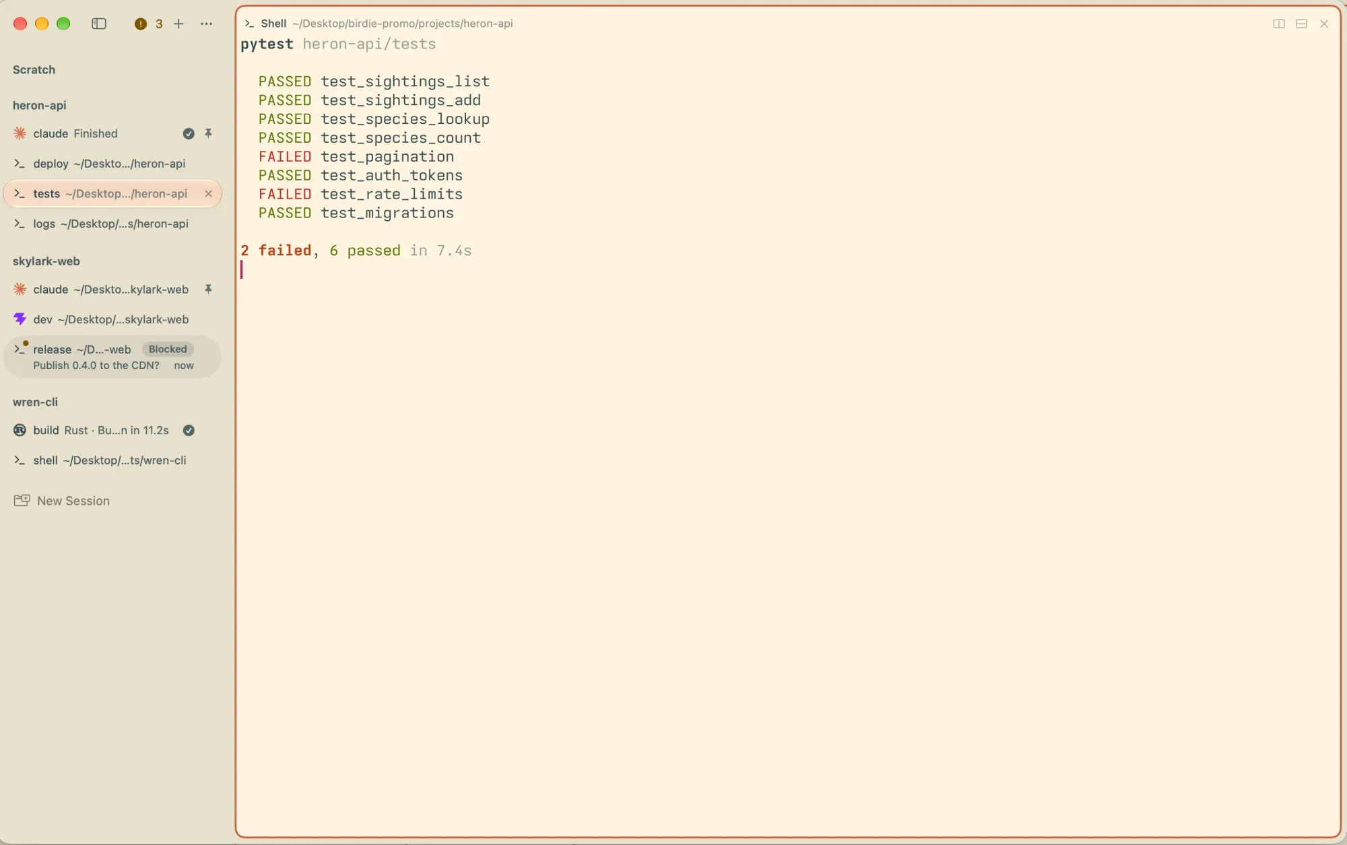Click the build success checkmark icon
The width and height of the screenshot is (1347, 845).
pyautogui.click(x=189, y=430)
